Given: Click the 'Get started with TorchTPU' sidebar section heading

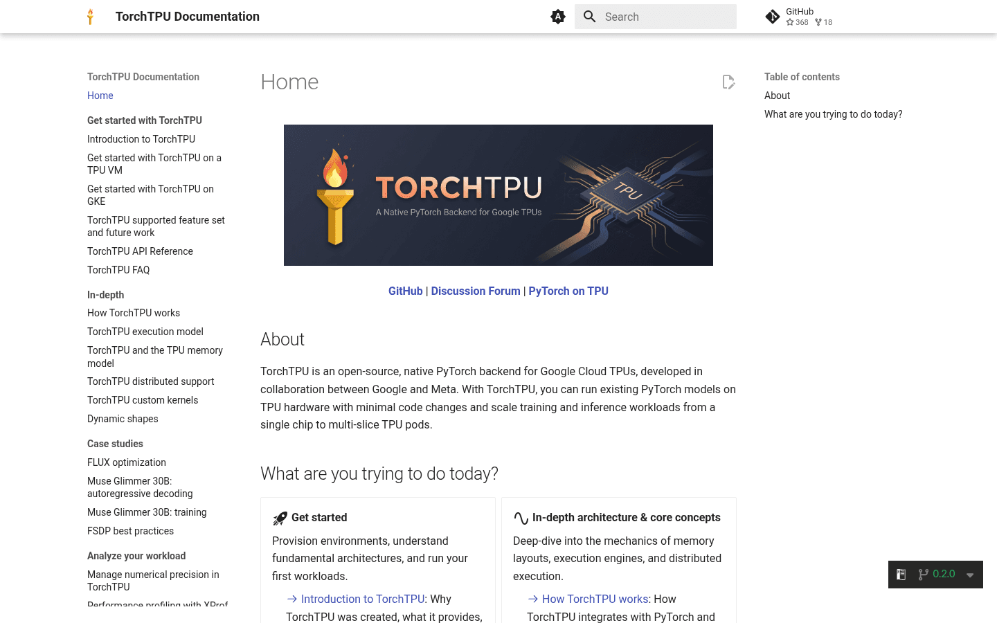Looking at the screenshot, I should coord(145,120).
